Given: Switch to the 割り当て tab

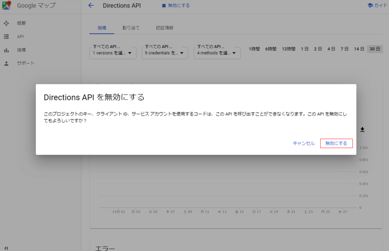Looking at the screenshot, I should (131, 28).
